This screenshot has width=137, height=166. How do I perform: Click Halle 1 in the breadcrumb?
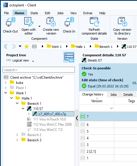[78, 46]
